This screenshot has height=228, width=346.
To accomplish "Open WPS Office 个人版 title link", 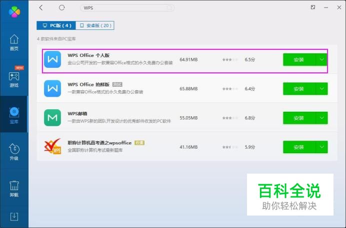I will pyautogui.click(x=88, y=55).
